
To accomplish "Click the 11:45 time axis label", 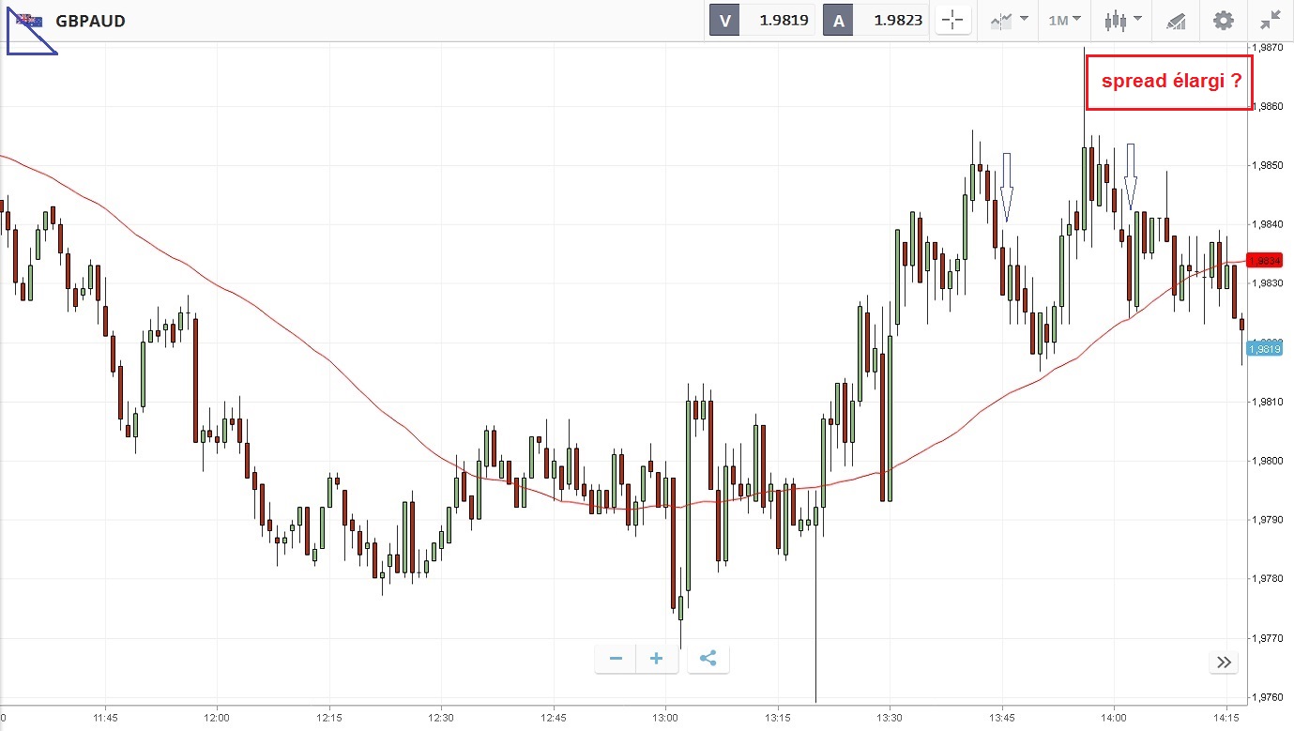I will click(105, 720).
